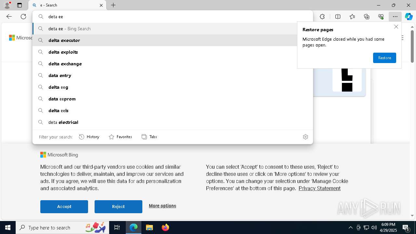Open 'More options' for cookies

click(162, 206)
